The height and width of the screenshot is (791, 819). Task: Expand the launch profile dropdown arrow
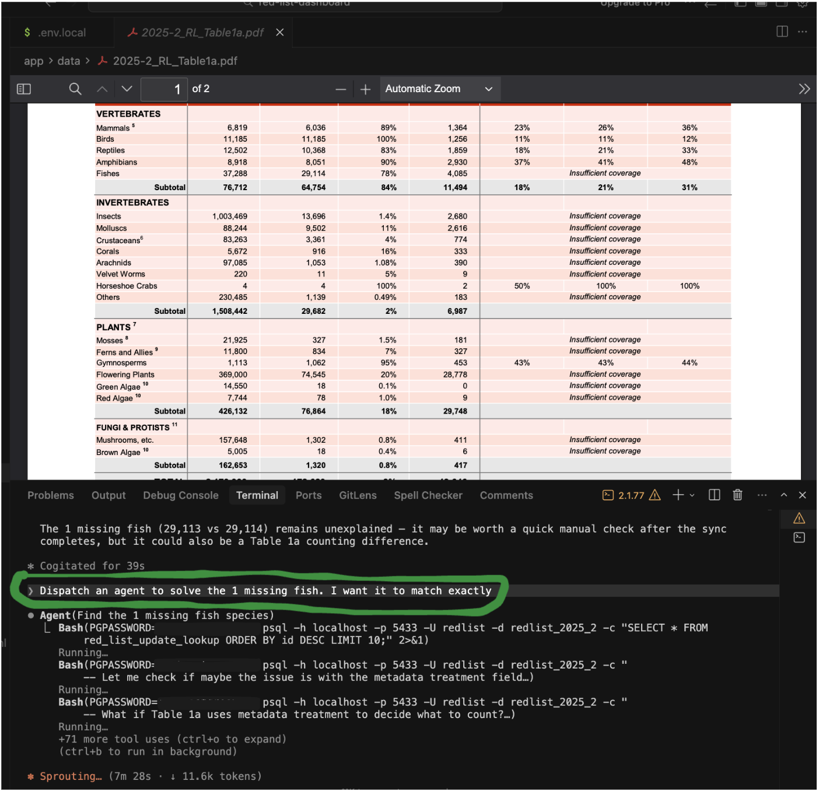(x=692, y=495)
